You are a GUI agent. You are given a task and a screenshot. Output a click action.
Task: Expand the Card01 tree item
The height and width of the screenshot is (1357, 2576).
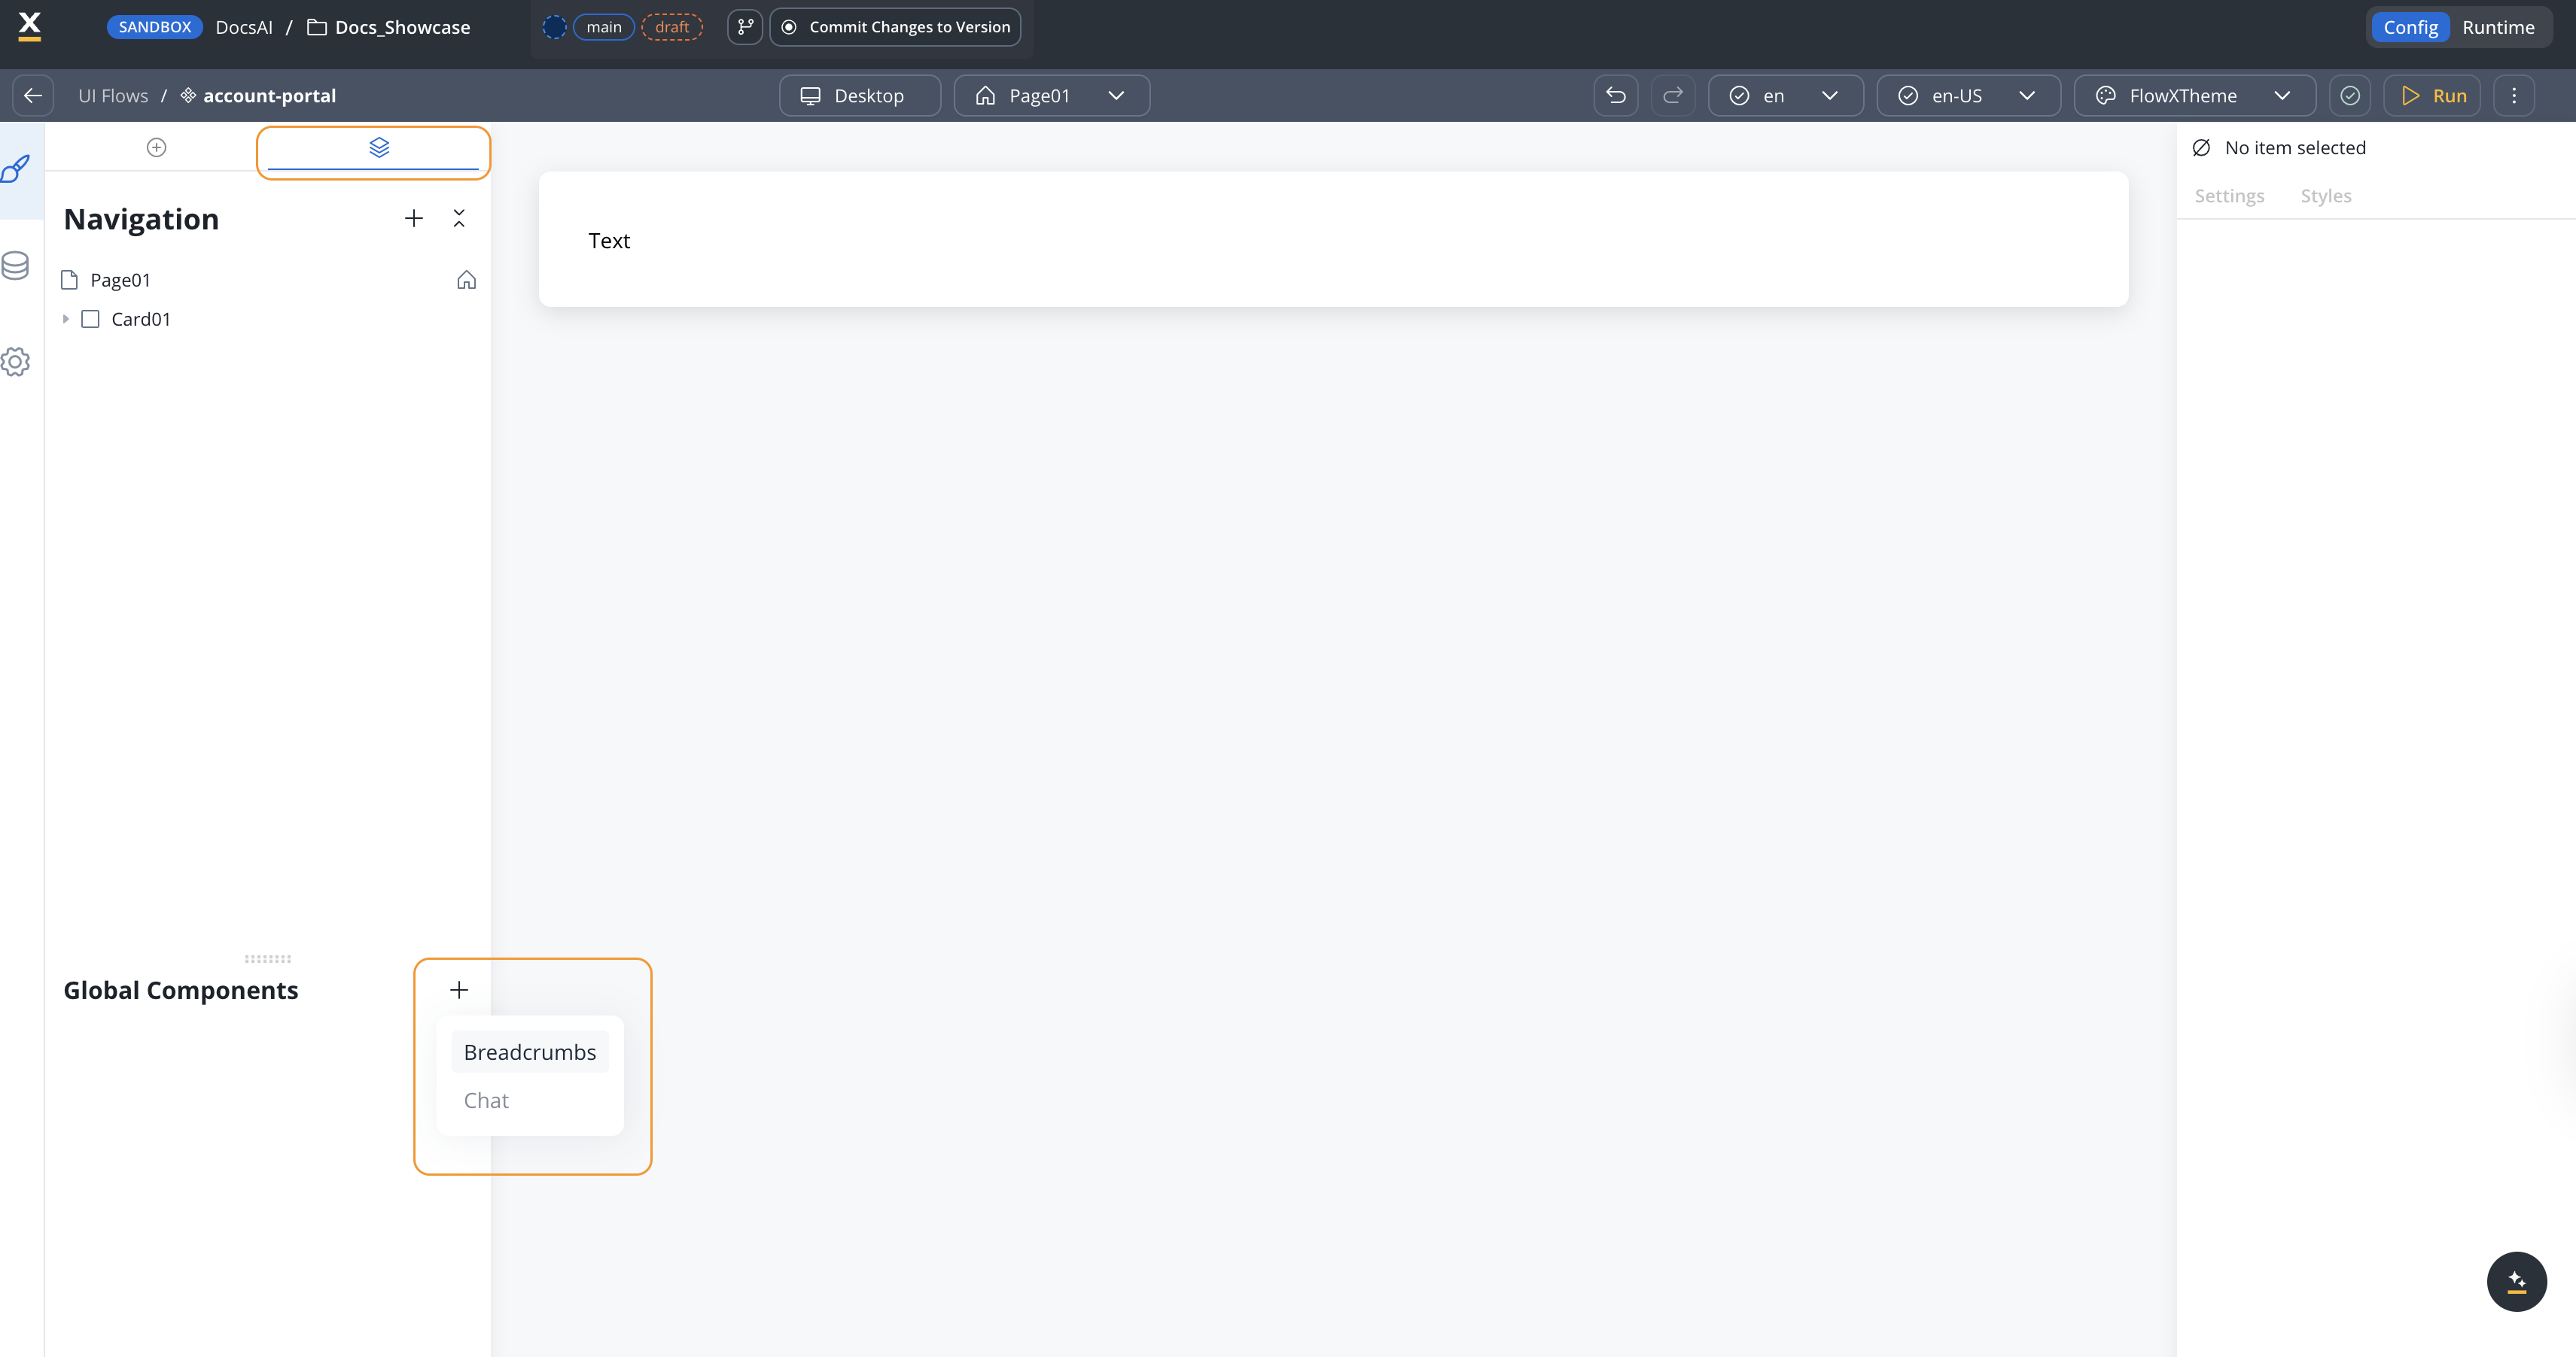tap(66, 319)
